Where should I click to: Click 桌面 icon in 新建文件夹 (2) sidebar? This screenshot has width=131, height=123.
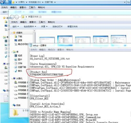pyautogui.click(x=16, y=40)
